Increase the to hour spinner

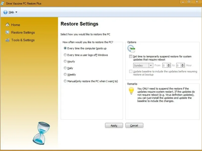(x=183, y=64)
